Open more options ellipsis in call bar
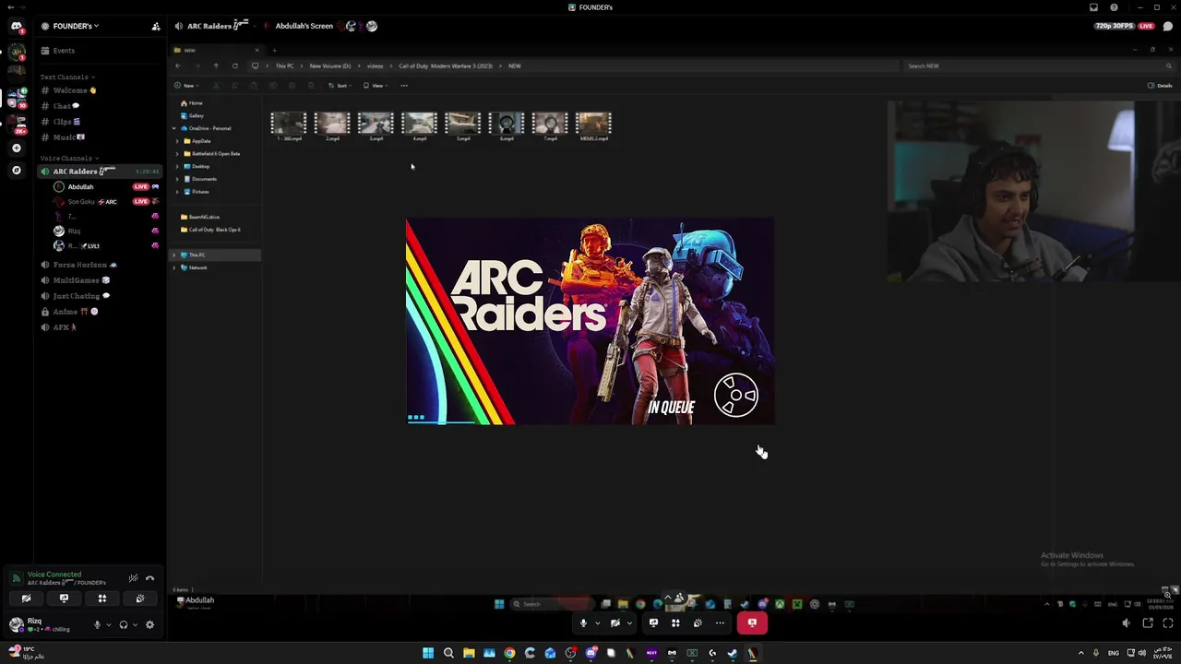This screenshot has width=1181, height=664. (x=720, y=623)
